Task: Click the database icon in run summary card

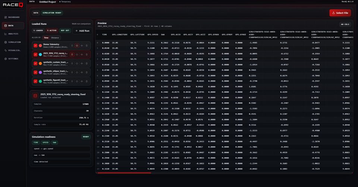Action: click(35, 96)
